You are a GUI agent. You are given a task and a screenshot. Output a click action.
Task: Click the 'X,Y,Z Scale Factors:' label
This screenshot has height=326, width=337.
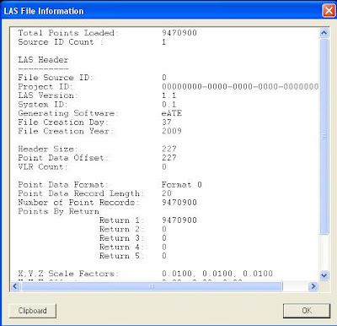point(68,274)
